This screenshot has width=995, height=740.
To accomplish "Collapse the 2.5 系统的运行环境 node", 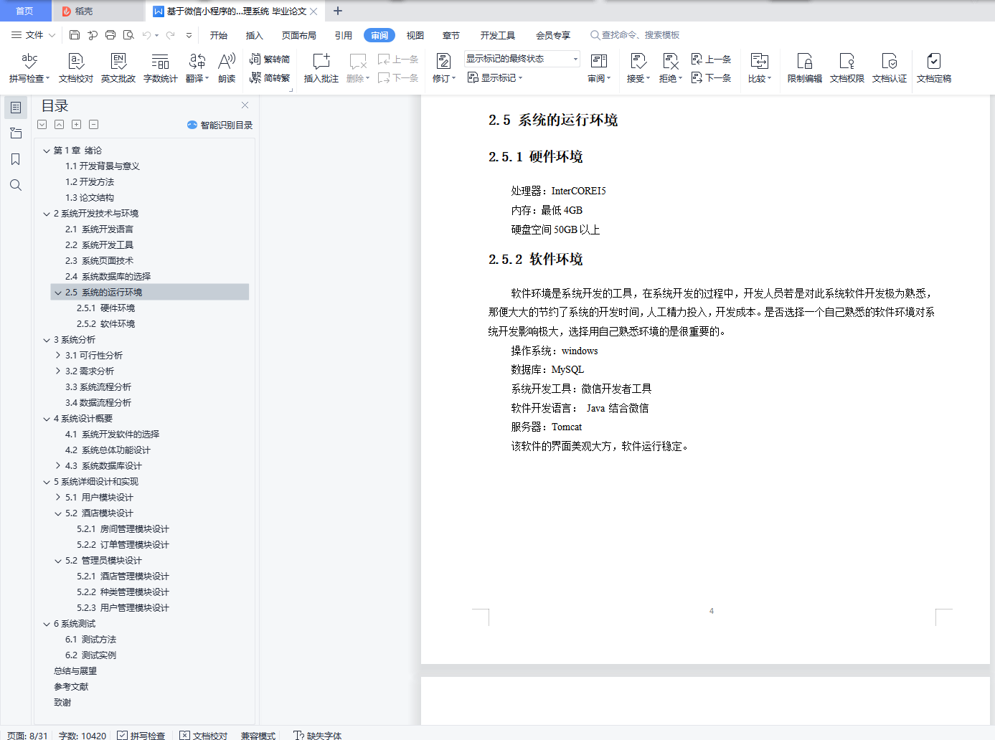I will click(58, 293).
